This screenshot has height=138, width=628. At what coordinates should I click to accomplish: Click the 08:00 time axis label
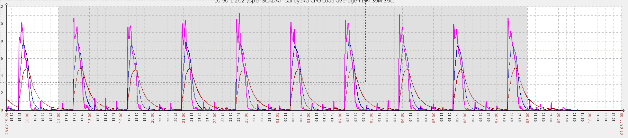point(528,117)
